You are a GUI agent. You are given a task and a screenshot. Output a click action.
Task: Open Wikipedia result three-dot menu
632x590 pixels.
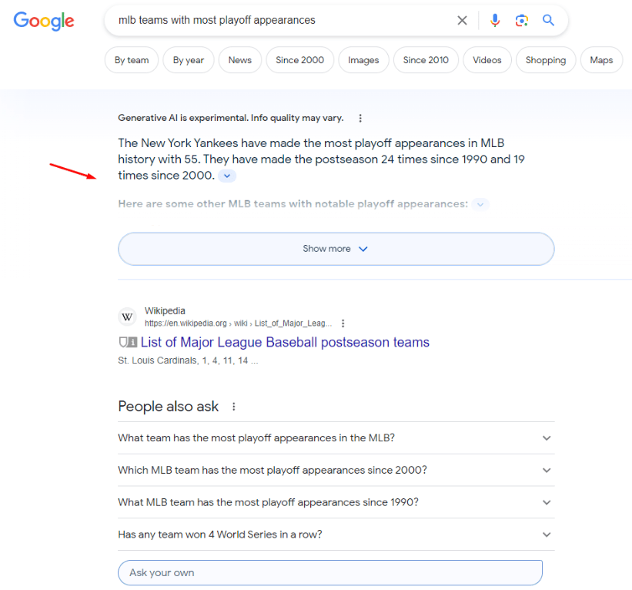[343, 323]
